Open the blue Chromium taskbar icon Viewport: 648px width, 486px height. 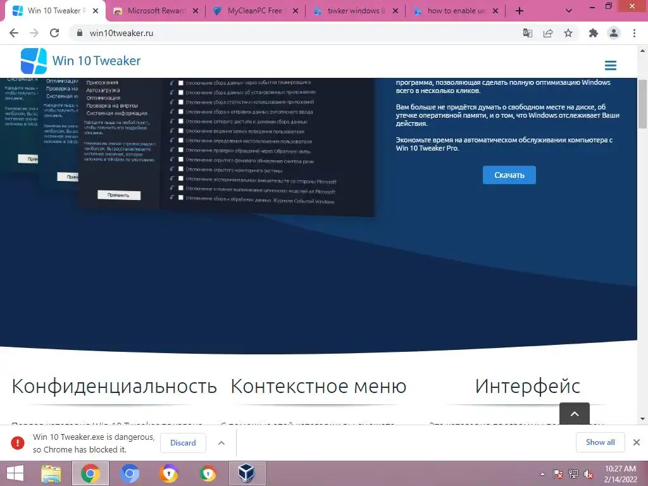click(x=129, y=473)
